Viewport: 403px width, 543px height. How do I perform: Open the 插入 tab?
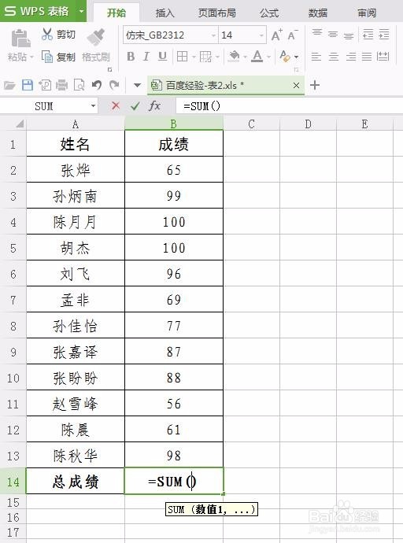pos(165,13)
